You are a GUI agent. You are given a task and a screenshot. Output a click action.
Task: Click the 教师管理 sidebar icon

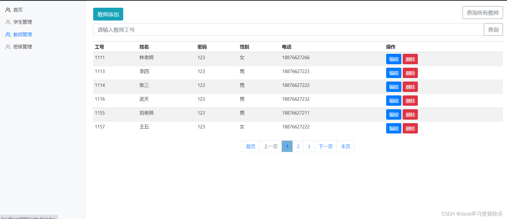pos(8,35)
